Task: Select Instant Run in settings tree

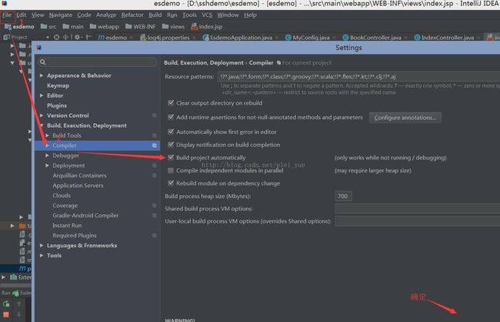Action: (67, 225)
